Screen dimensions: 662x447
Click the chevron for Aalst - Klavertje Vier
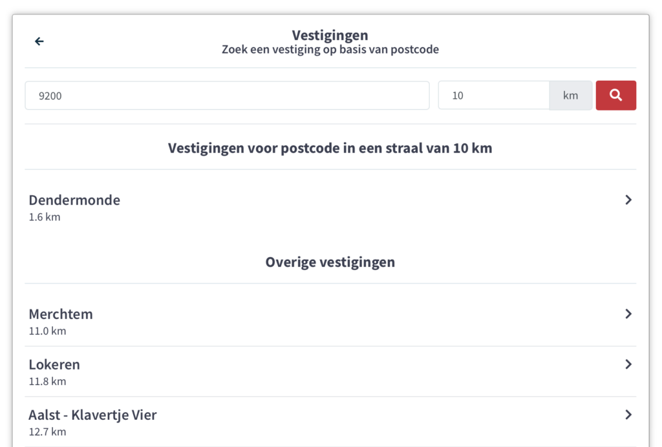(x=628, y=415)
